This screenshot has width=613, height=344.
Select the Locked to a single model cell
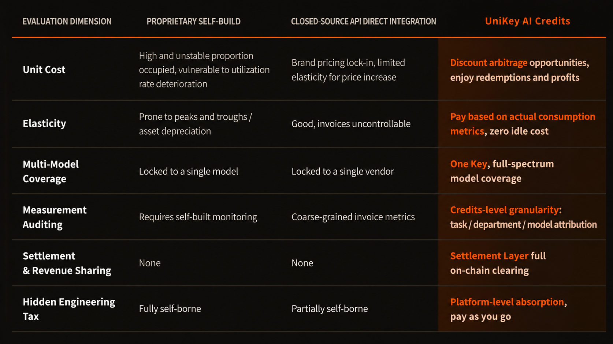(x=189, y=172)
